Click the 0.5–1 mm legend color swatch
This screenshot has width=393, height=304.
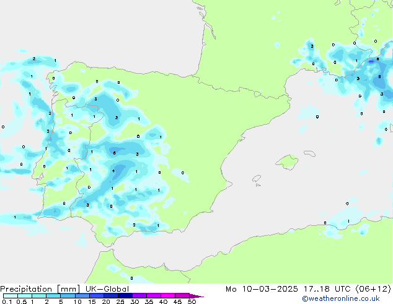point(25,296)
